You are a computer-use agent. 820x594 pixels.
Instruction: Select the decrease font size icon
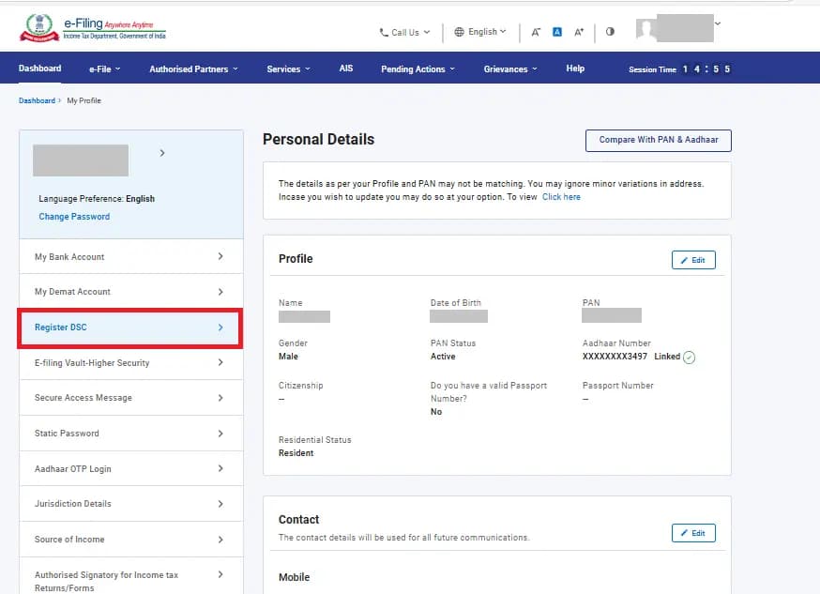click(x=536, y=31)
